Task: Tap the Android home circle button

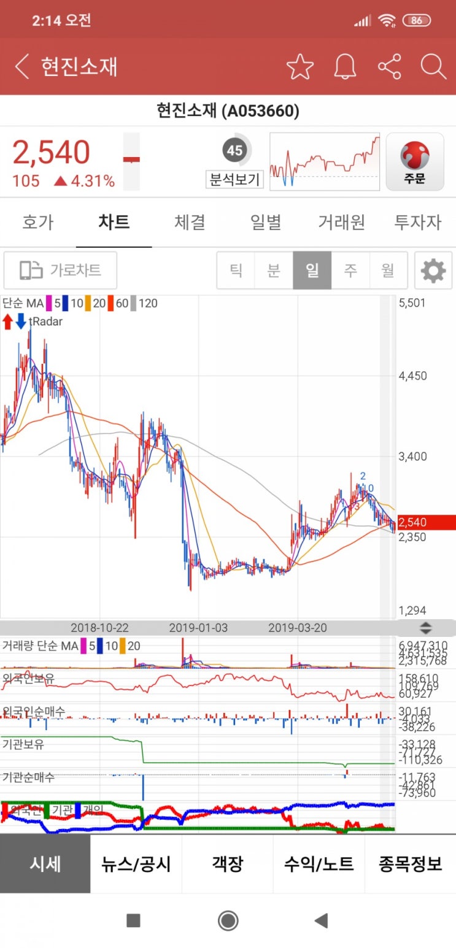Action: click(228, 920)
